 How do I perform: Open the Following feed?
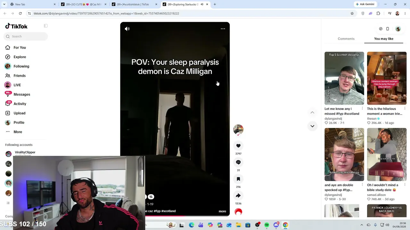21,66
